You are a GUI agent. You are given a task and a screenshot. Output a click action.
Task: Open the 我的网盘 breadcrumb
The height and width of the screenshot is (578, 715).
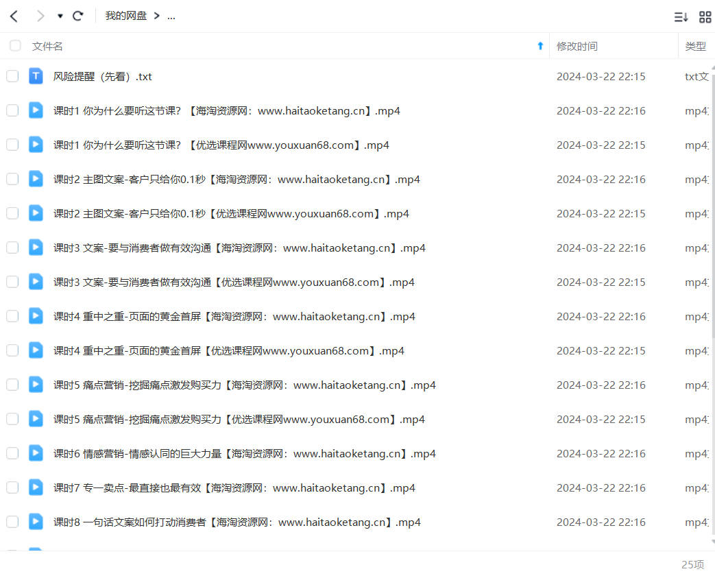tap(126, 16)
